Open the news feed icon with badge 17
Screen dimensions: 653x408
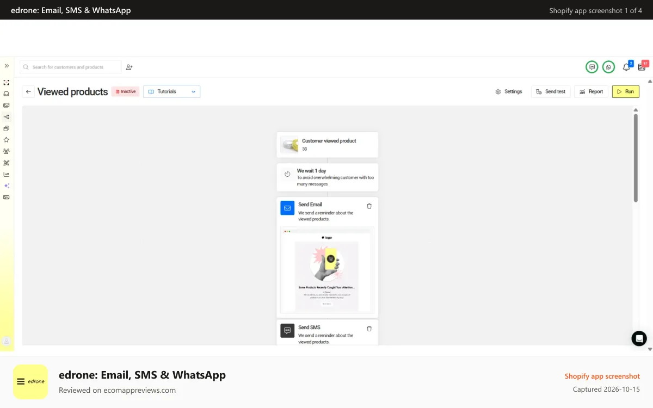642,66
